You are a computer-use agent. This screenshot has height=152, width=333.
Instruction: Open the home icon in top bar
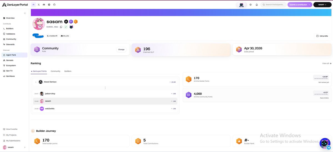pyautogui.click(x=34, y=5)
